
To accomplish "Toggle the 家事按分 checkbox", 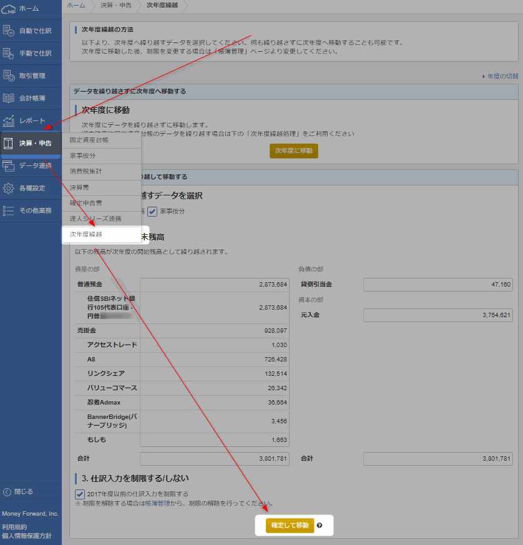I will [152, 212].
